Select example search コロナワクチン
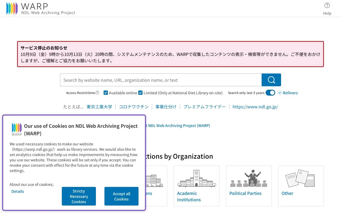The width and height of the screenshot is (341, 213). coord(134,107)
